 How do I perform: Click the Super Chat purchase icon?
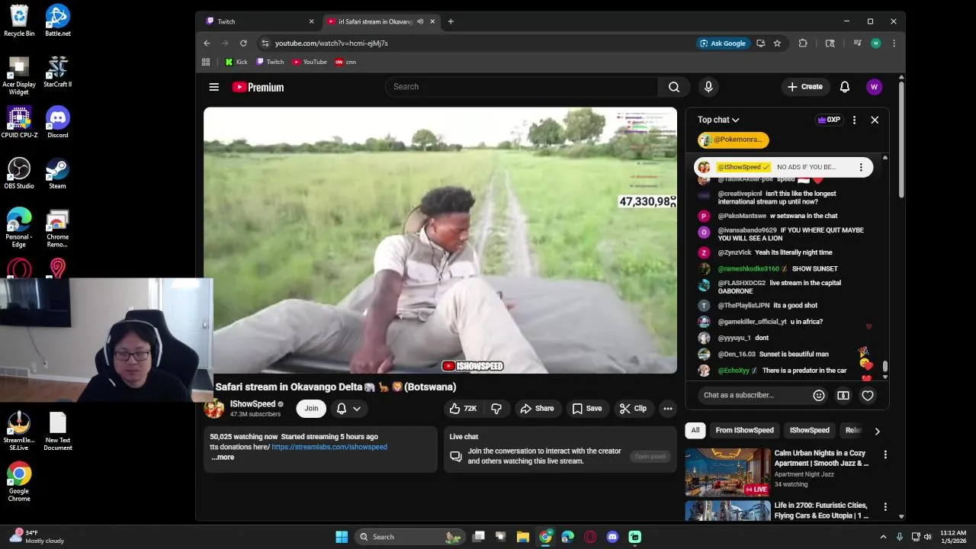pyautogui.click(x=843, y=395)
